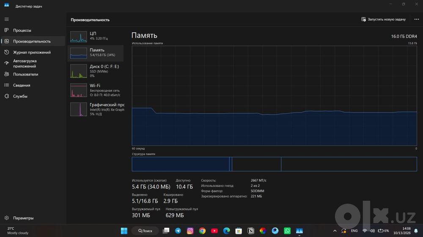This screenshot has width=423, height=237.
Task: Go to Автозагрузка приложений
Action: point(33,63)
